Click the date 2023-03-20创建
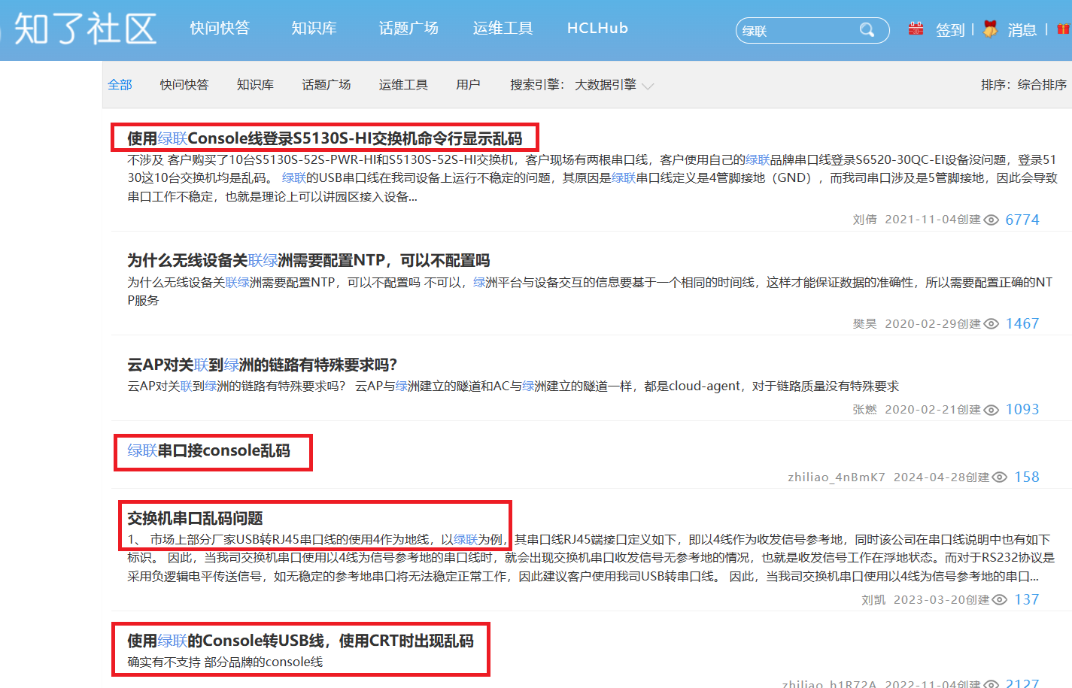 [942, 599]
